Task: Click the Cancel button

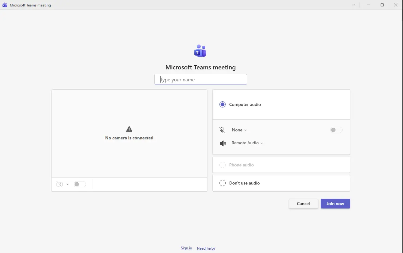Action: pyautogui.click(x=303, y=203)
